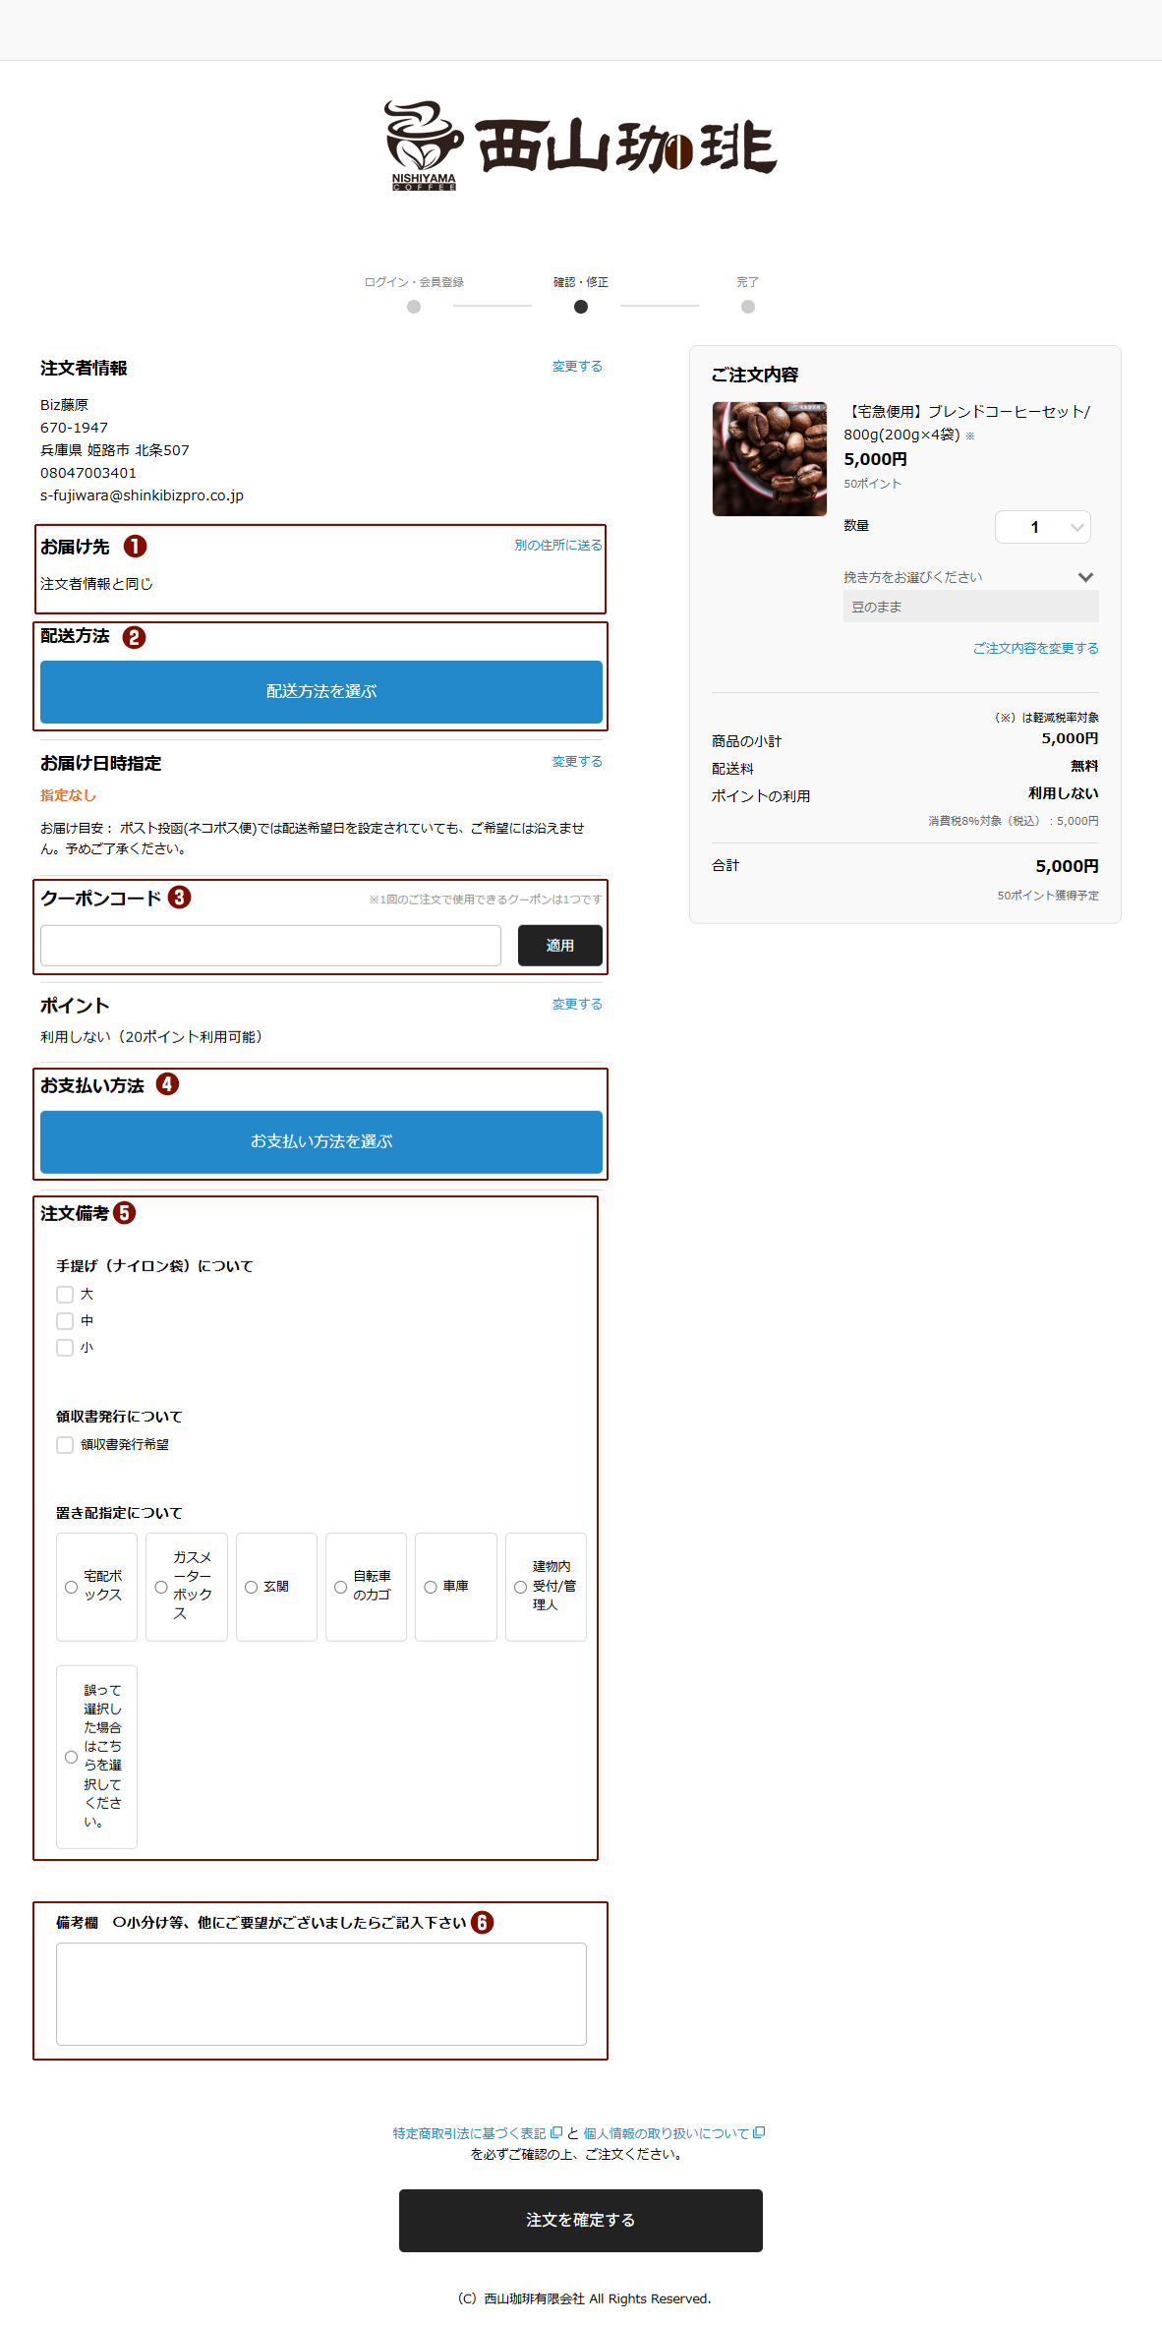The image size is (1162, 2325).
Task: Click the numbered badge 5 next to 注文備考
Action: click(x=125, y=1213)
